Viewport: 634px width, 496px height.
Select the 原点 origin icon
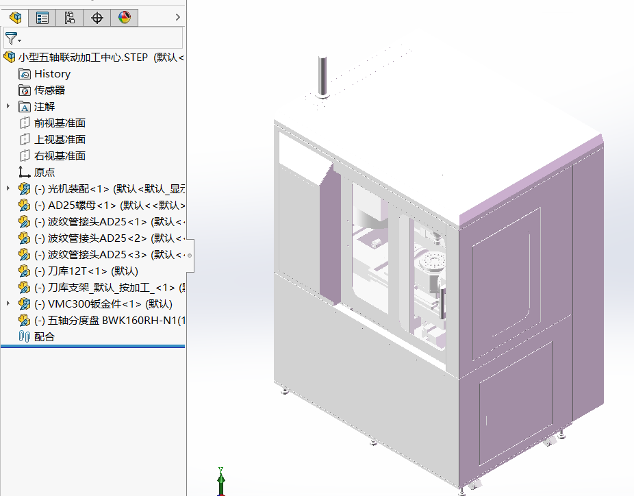point(25,173)
